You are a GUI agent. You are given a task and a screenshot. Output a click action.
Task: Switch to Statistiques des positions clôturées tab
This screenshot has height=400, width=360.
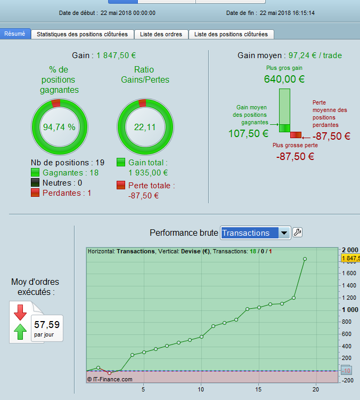pos(83,34)
